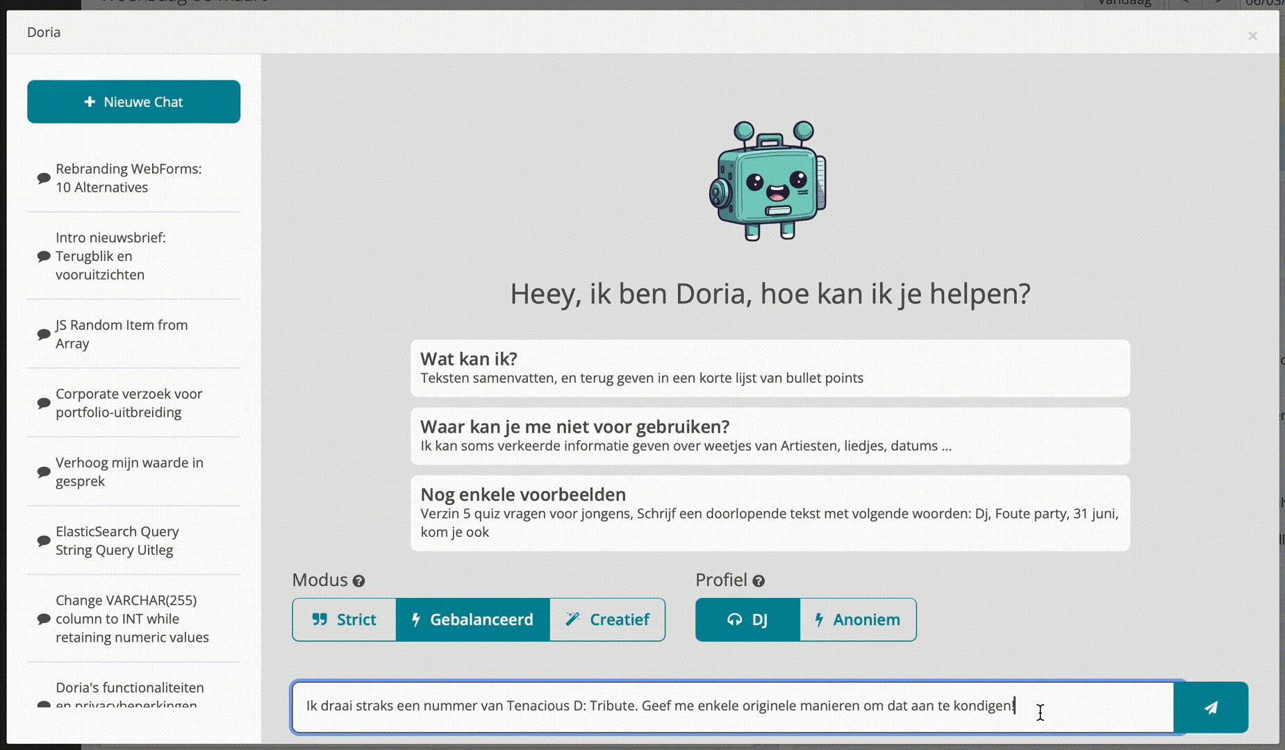Click speech bubble icon next to Change VARCHAR(255)
This screenshot has width=1285, height=750.
[x=44, y=619]
